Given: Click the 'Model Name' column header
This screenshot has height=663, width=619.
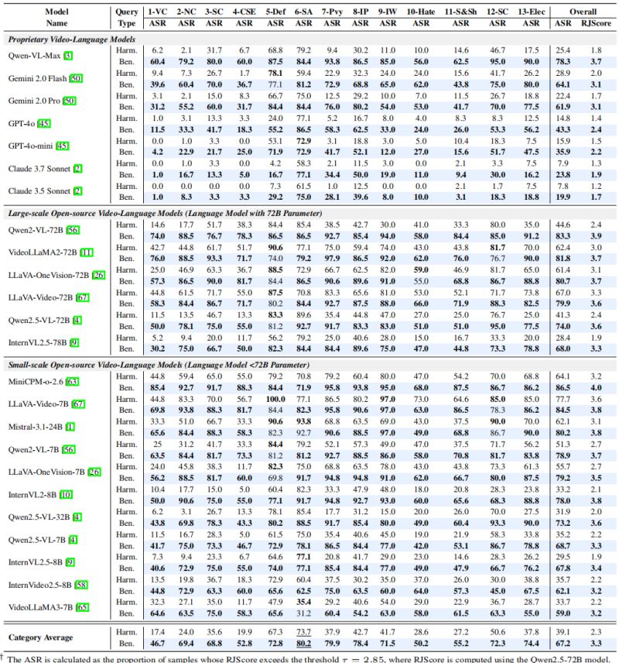Looking at the screenshot, I should click(x=56, y=17).
